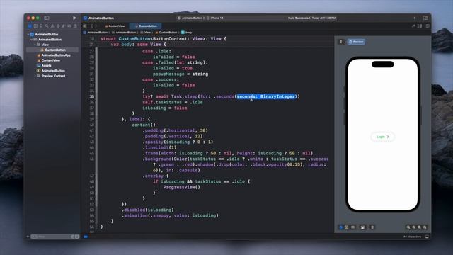Open the Project navigator tab

pos(30,26)
